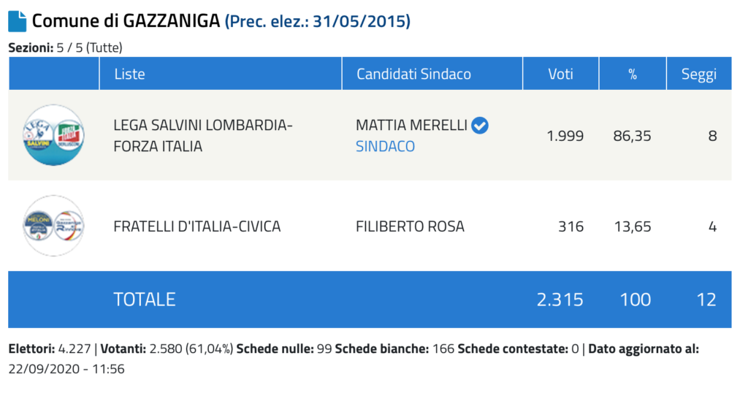Click the SINDACO label under Mattia Merelli
748x396 pixels.
coord(386,146)
